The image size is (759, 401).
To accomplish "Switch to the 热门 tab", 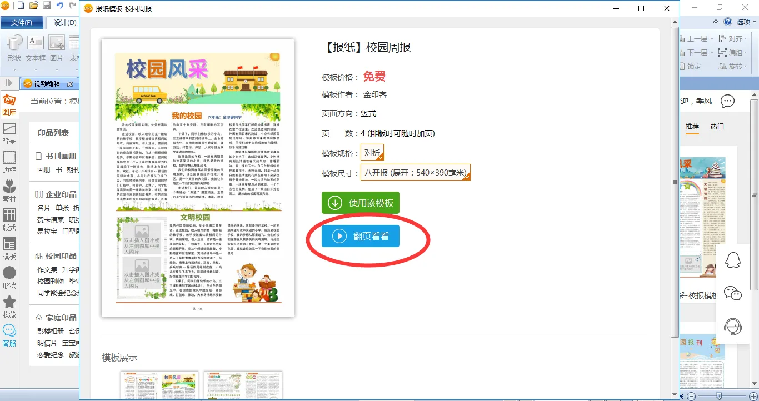I will point(717,127).
